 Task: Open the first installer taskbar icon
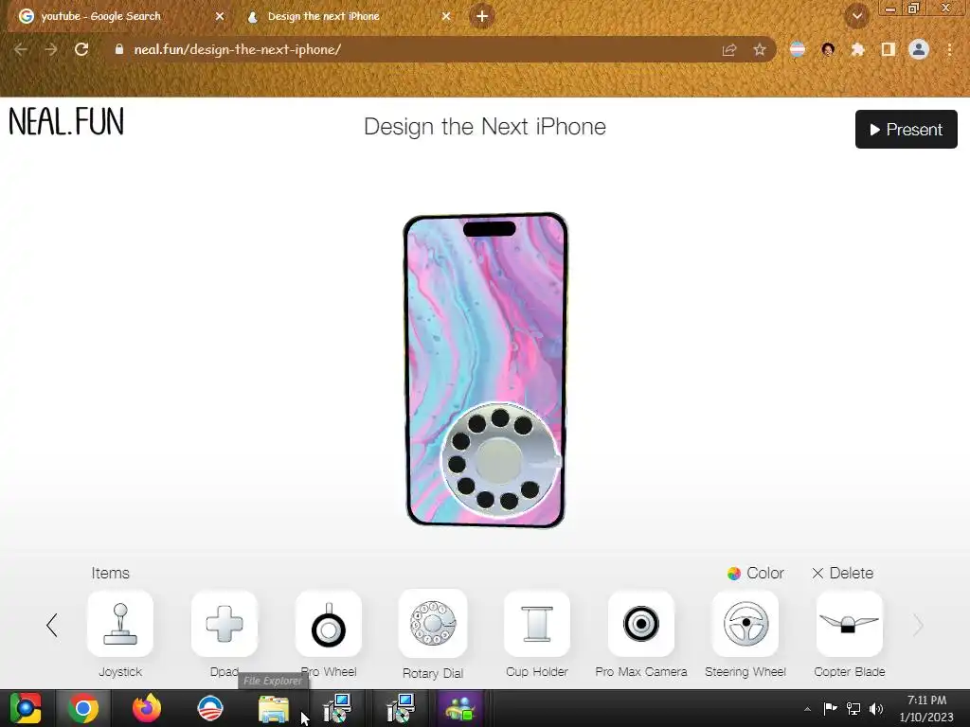[x=338, y=708]
